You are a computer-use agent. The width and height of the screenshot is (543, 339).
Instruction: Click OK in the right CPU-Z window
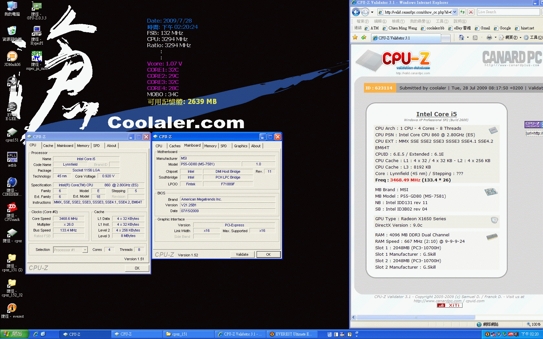268,254
